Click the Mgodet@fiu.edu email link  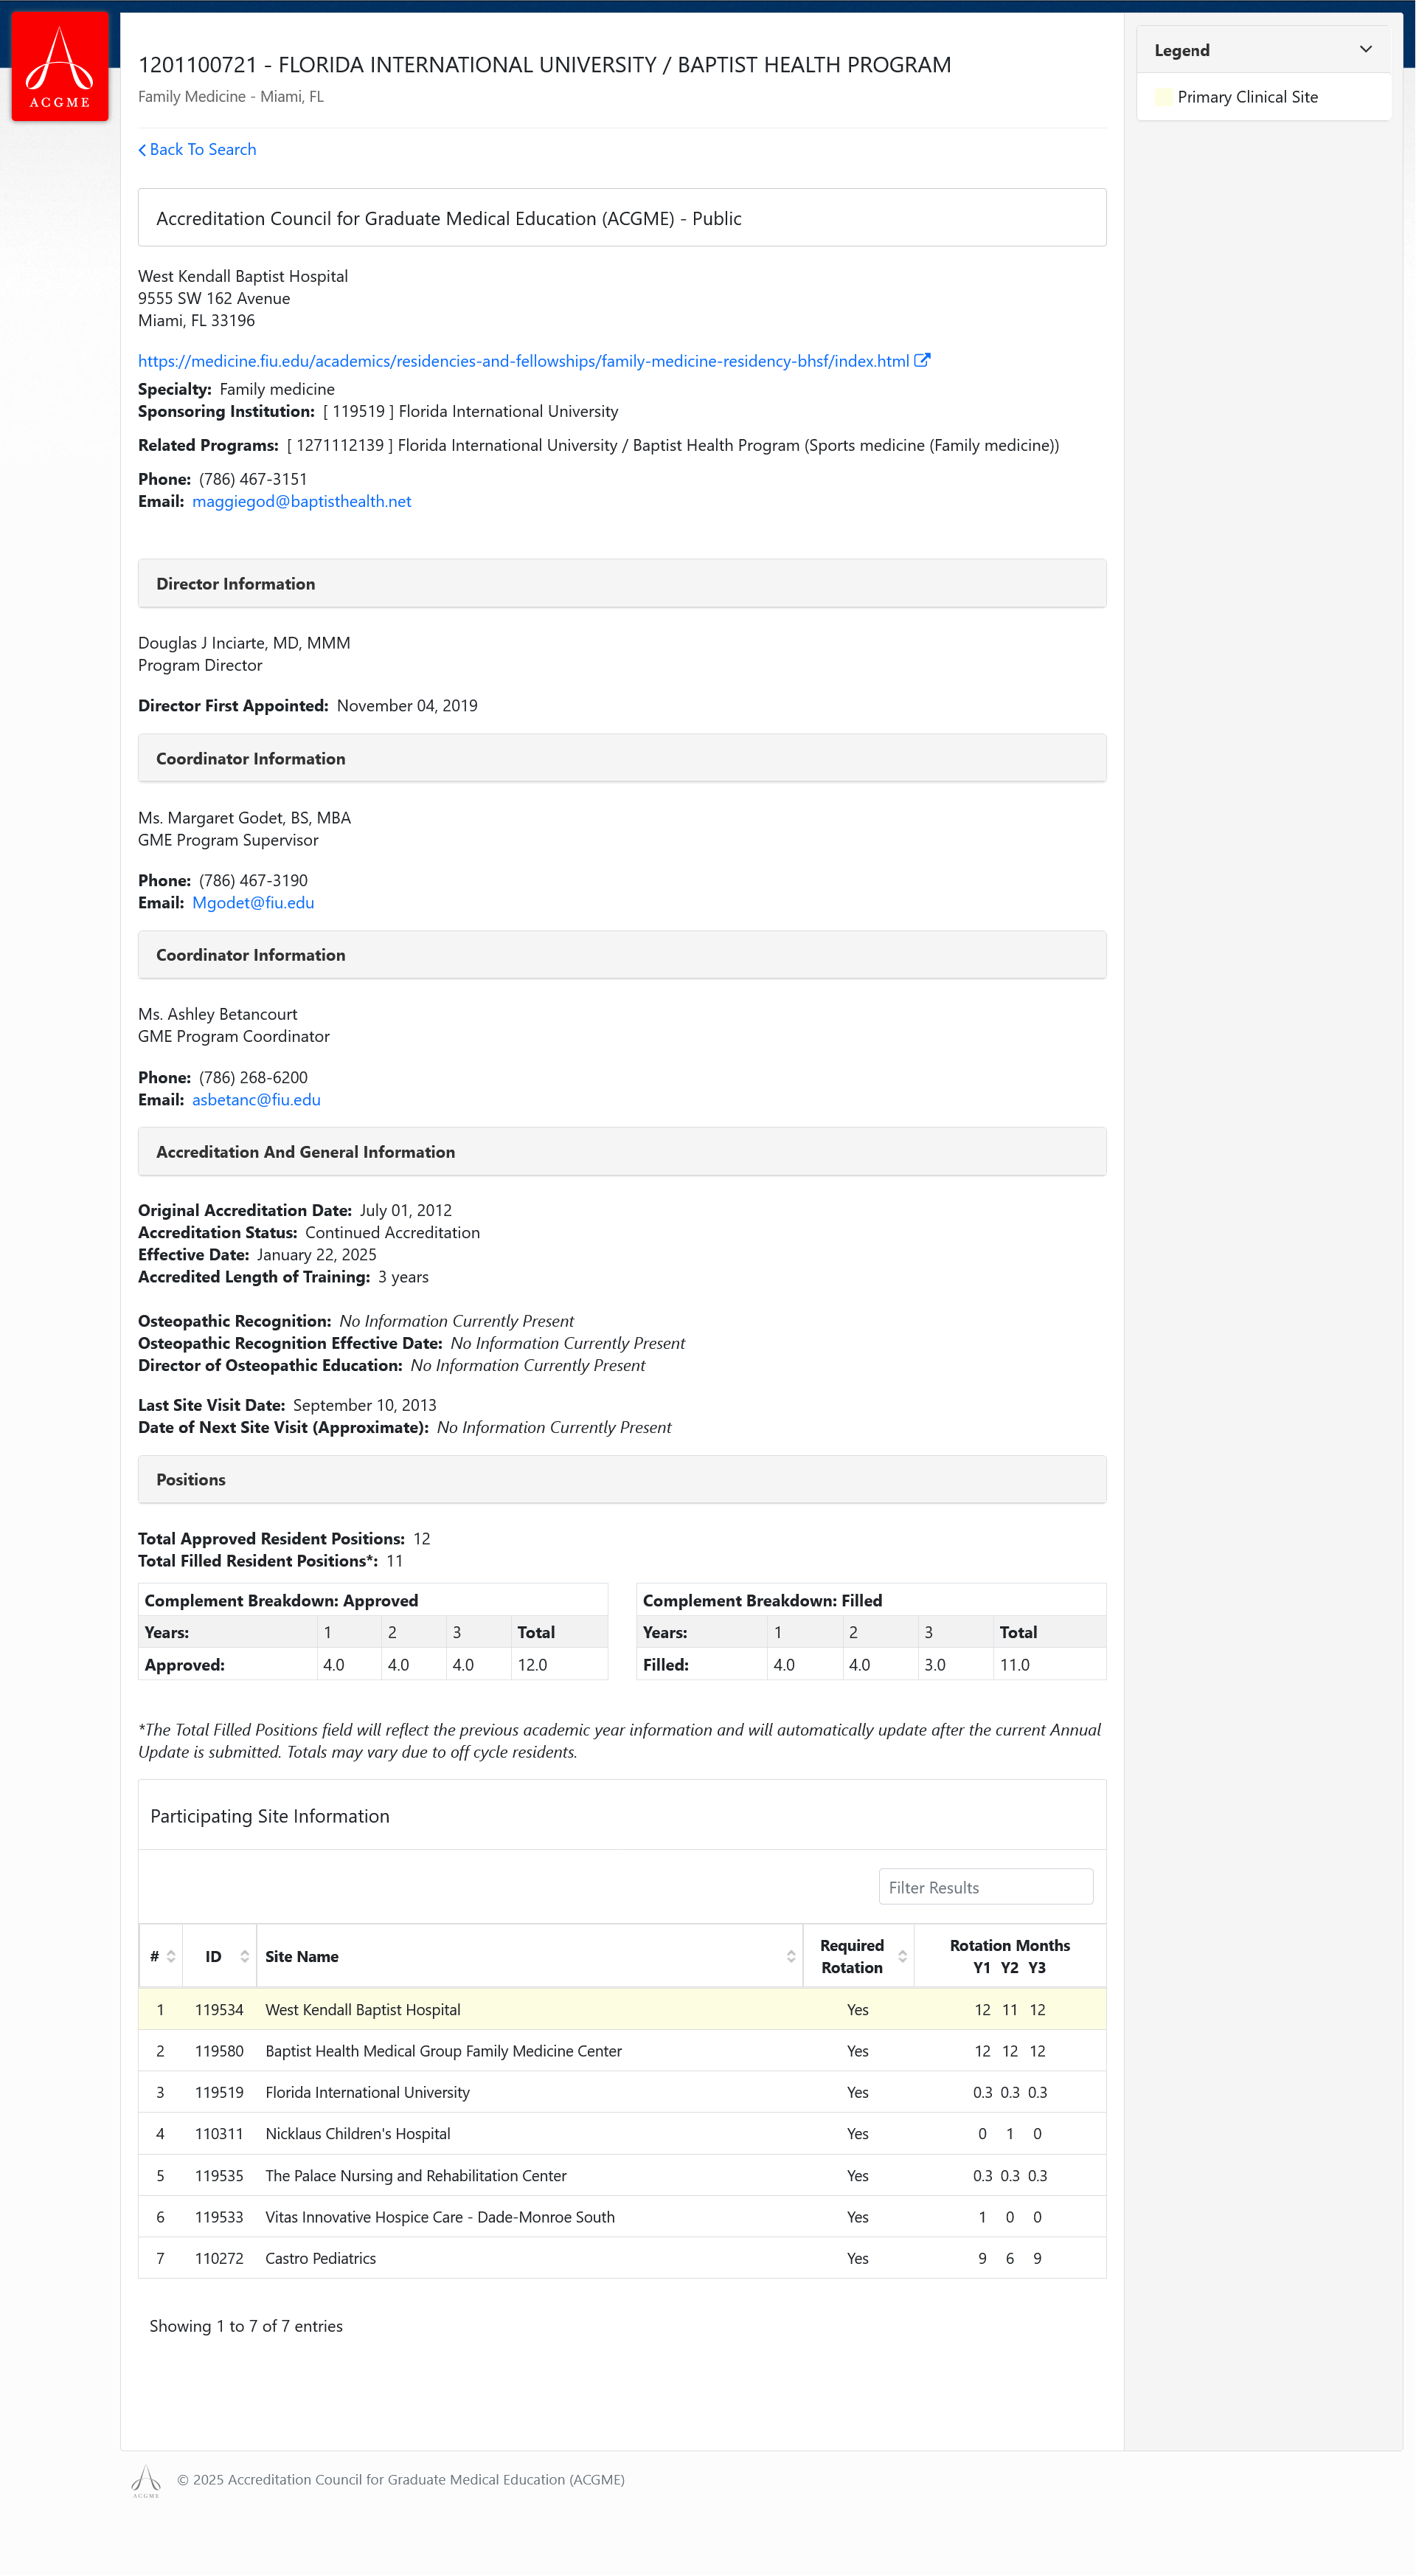click(x=253, y=902)
